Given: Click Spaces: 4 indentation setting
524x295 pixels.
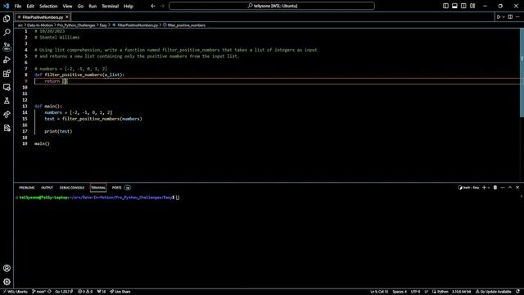Looking at the screenshot, I should click(x=400, y=292).
